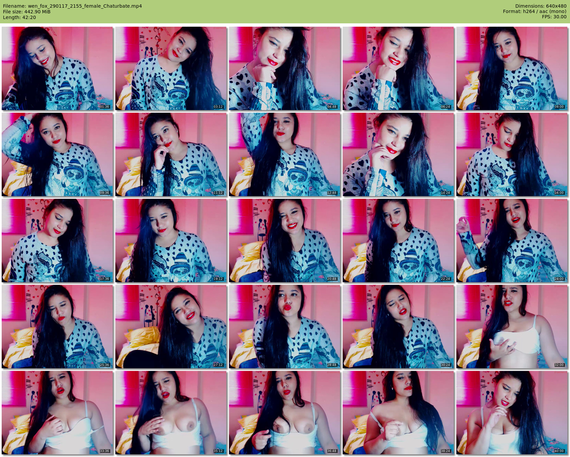Select the frame at 16:00
Image resolution: width=570 pixels, height=457 pixels.
coord(512,154)
